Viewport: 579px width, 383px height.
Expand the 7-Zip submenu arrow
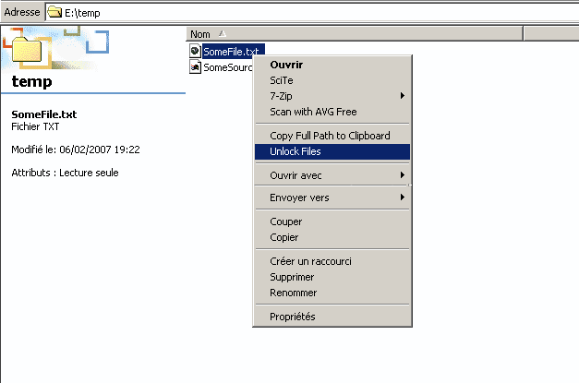click(403, 96)
